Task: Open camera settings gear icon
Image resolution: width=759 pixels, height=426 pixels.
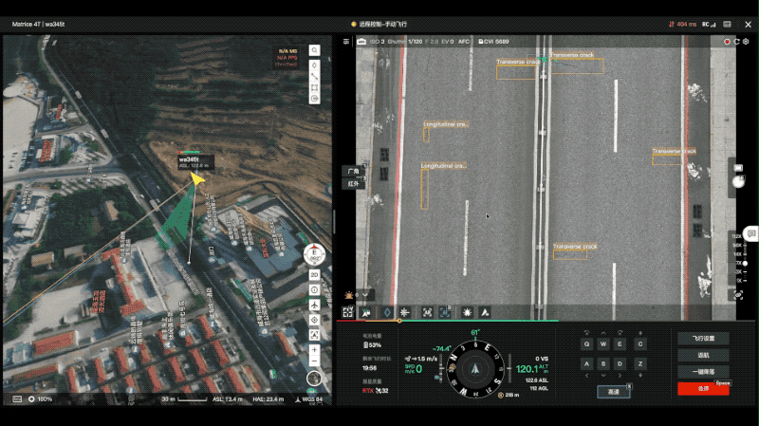Action: point(746,42)
